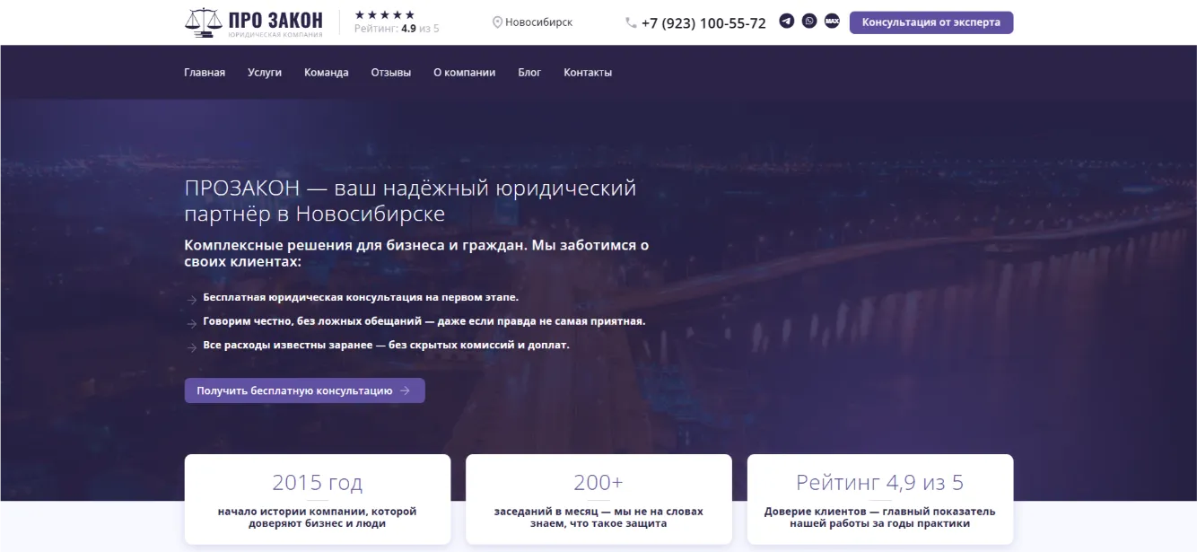Open the О компании menu item
Screen dimensions: 1197x552
464,73
